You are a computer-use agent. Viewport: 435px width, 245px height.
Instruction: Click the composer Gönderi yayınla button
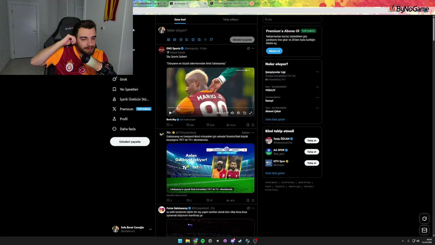[242, 40]
